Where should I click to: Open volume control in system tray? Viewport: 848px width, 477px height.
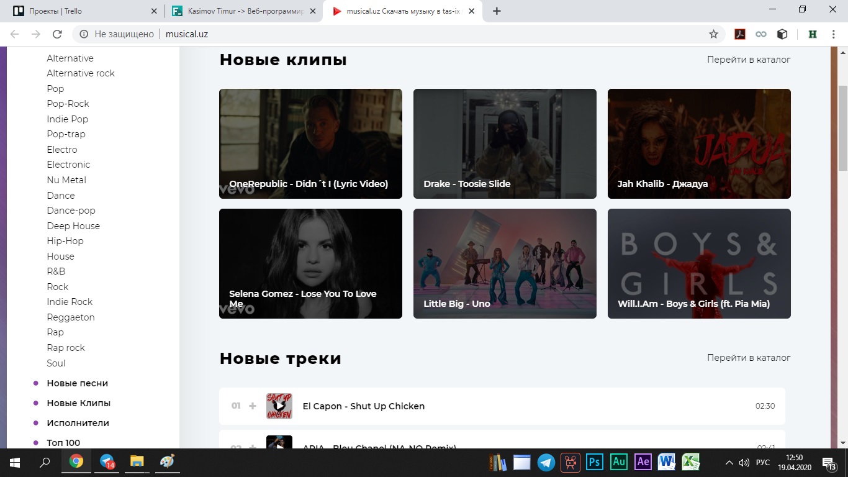pyautogui.click(x=746, y=462)
